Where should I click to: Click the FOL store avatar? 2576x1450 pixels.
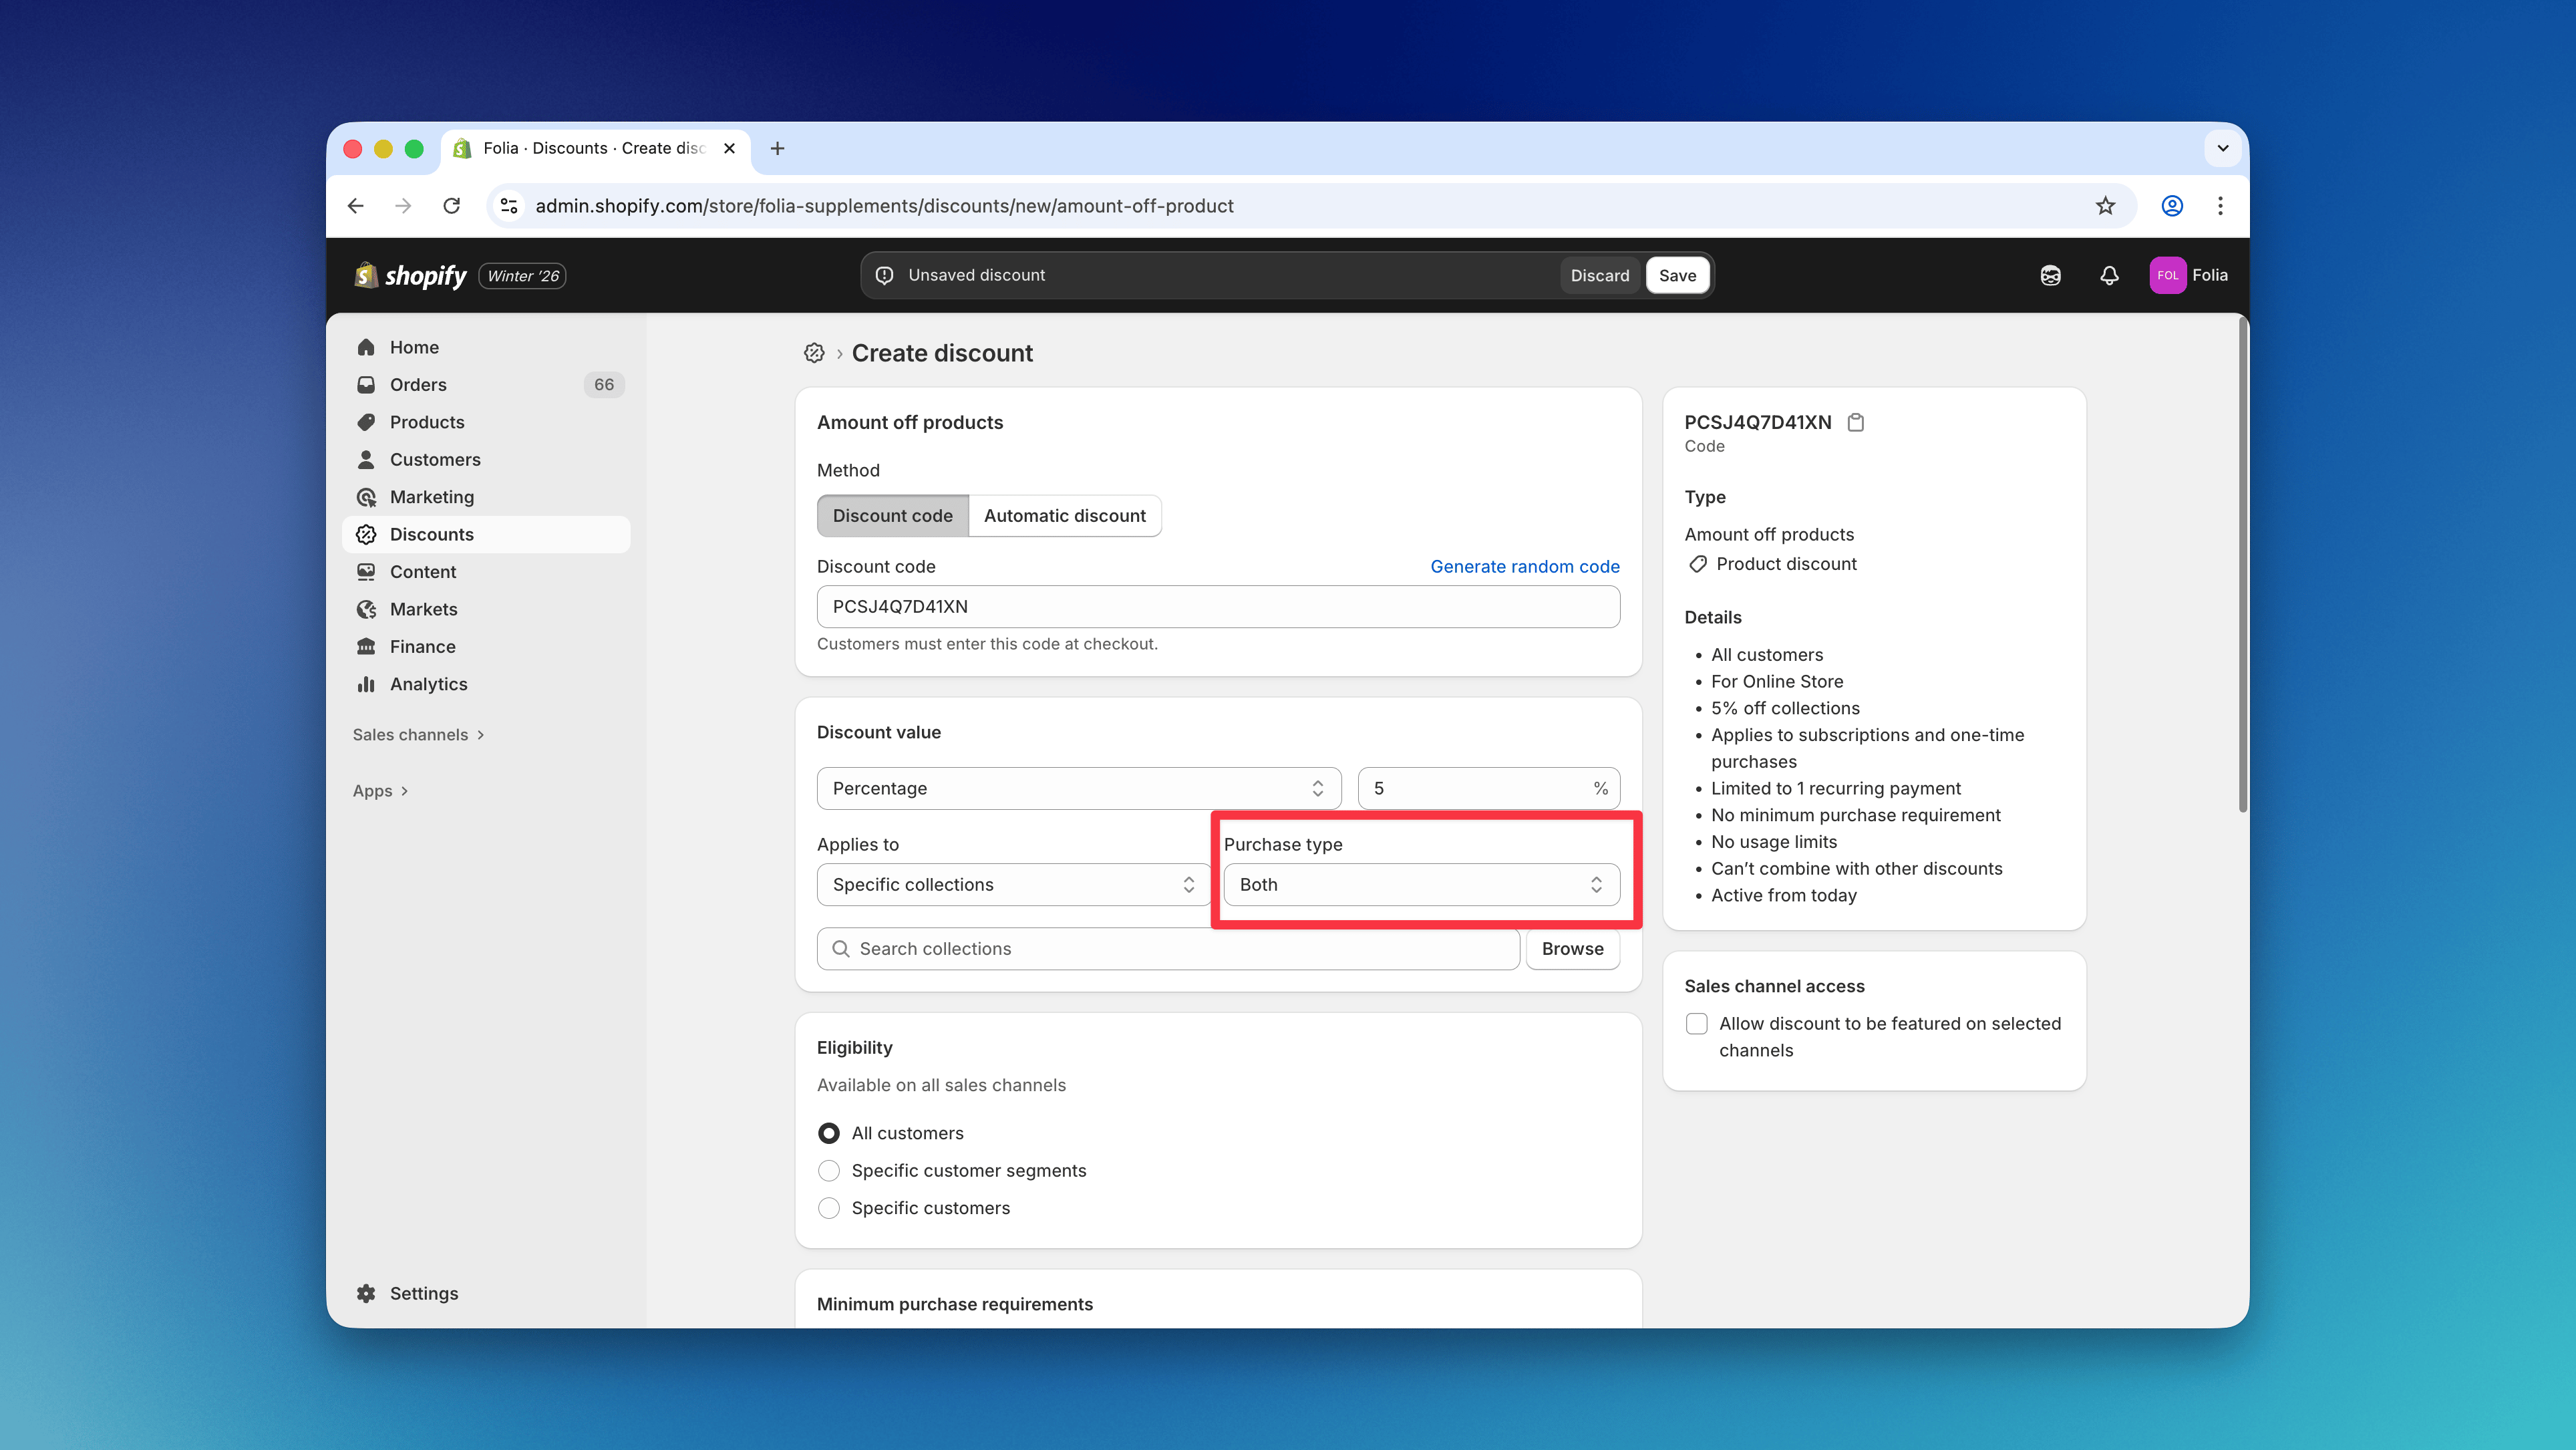click(2167, 275)
